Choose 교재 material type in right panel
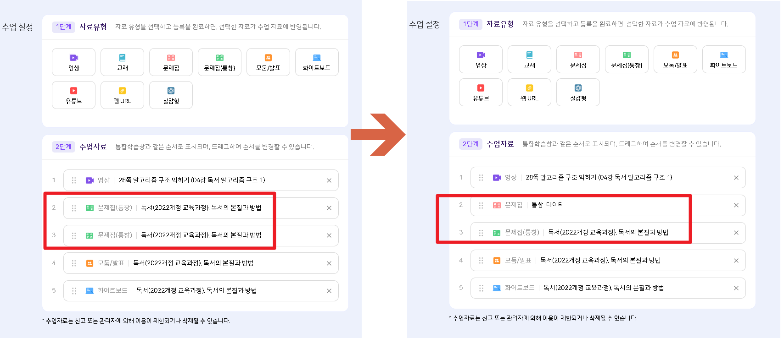Screen dimensions: 784x338 point(529,59)
